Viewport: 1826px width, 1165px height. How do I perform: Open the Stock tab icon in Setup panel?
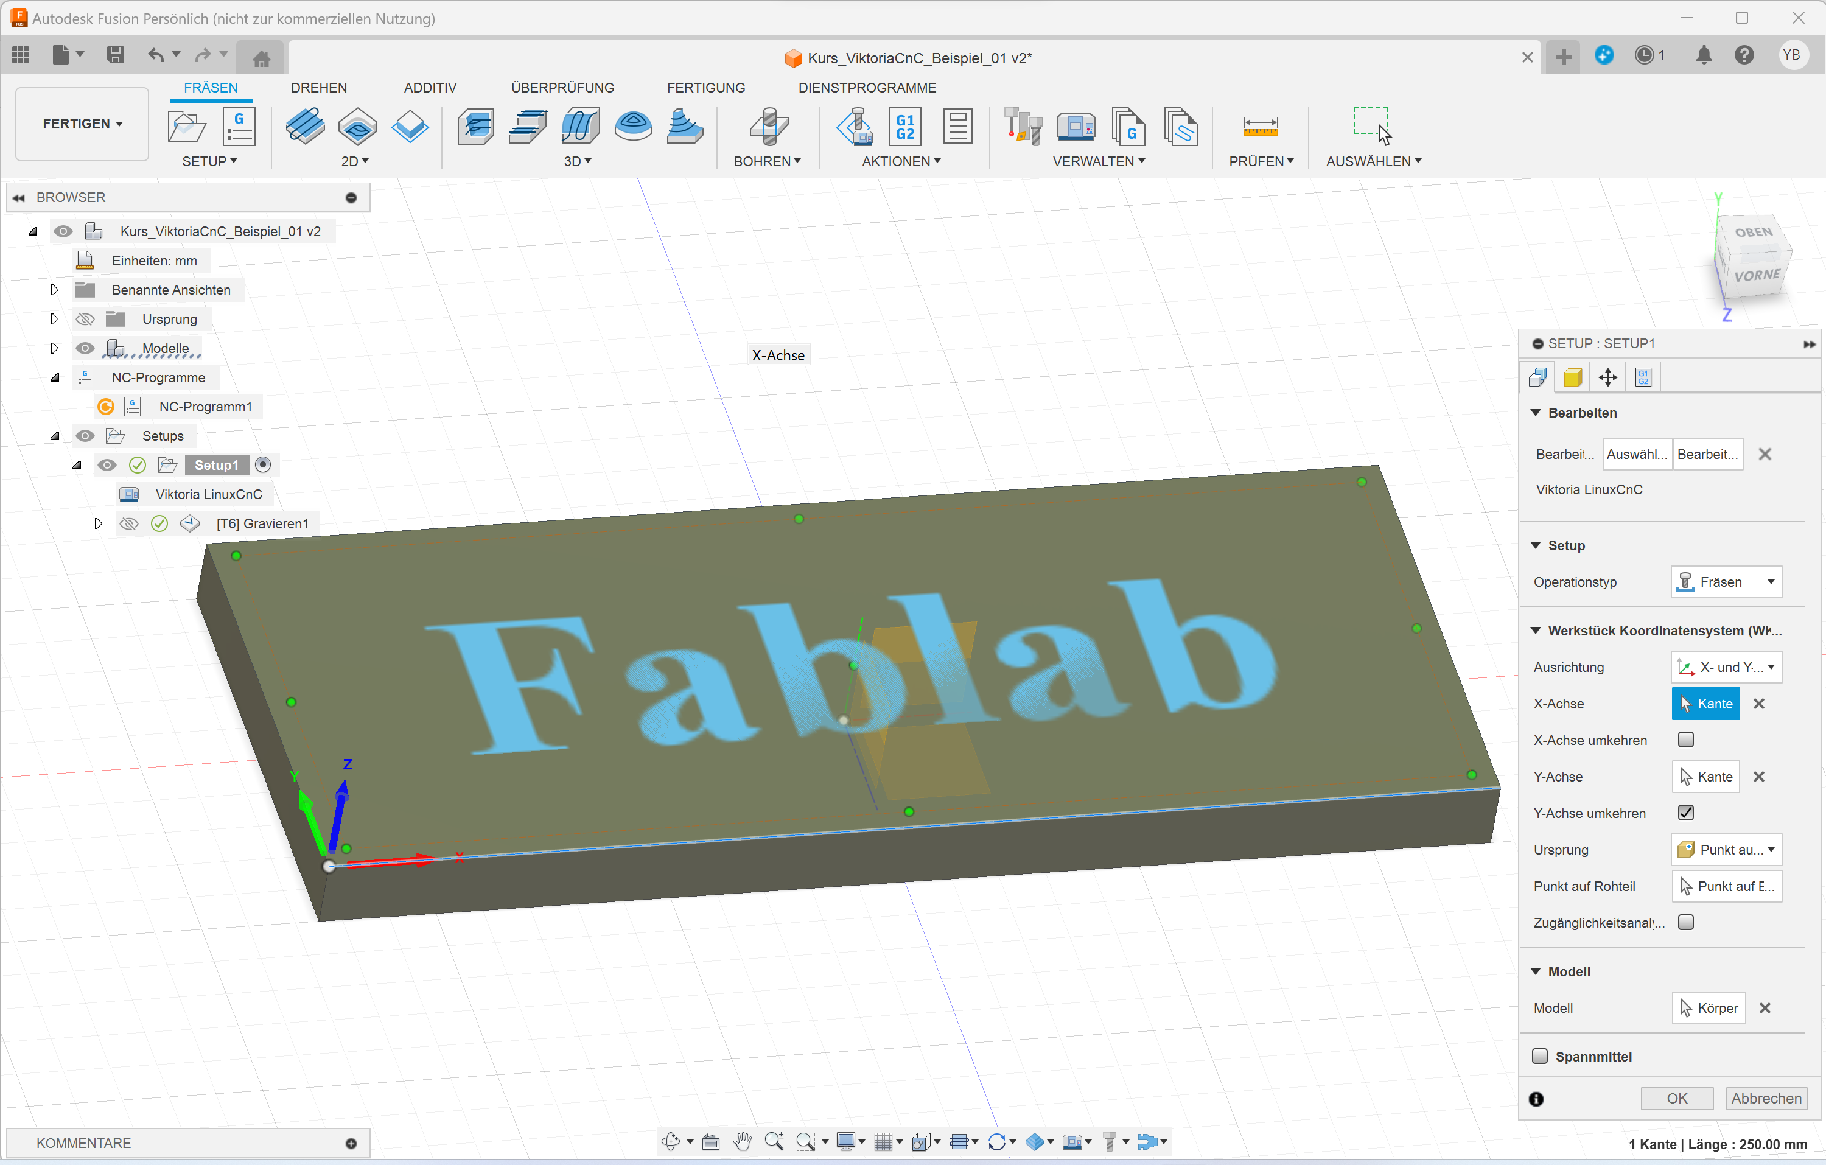(x=1573, y=377)
